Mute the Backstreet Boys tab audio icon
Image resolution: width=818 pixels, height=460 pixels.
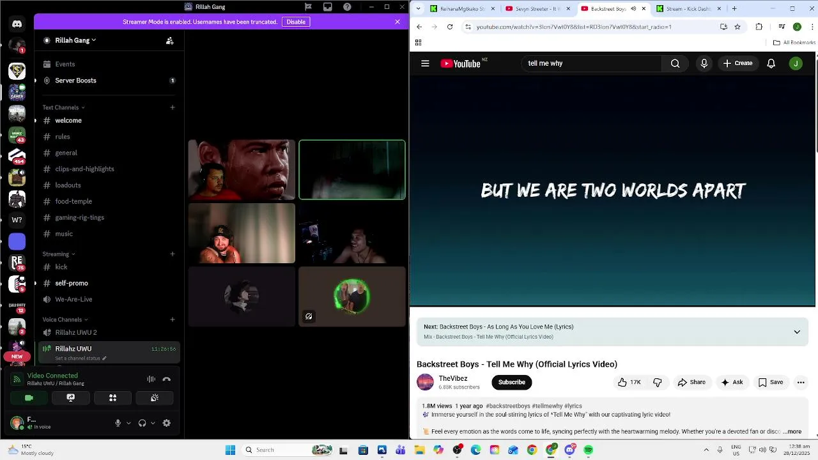click(633, 9)
